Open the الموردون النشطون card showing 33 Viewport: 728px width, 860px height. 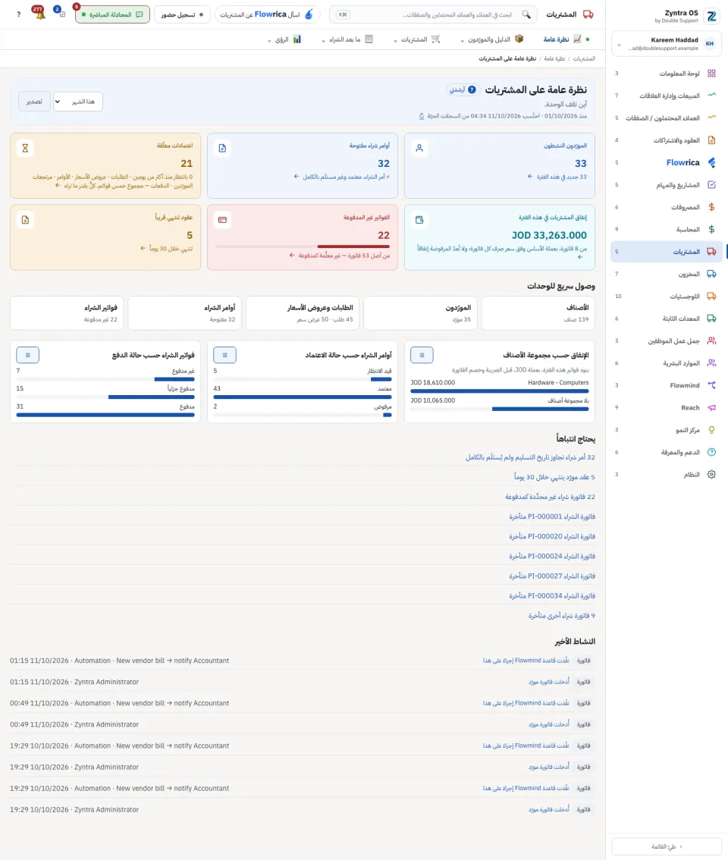[499, 165]
